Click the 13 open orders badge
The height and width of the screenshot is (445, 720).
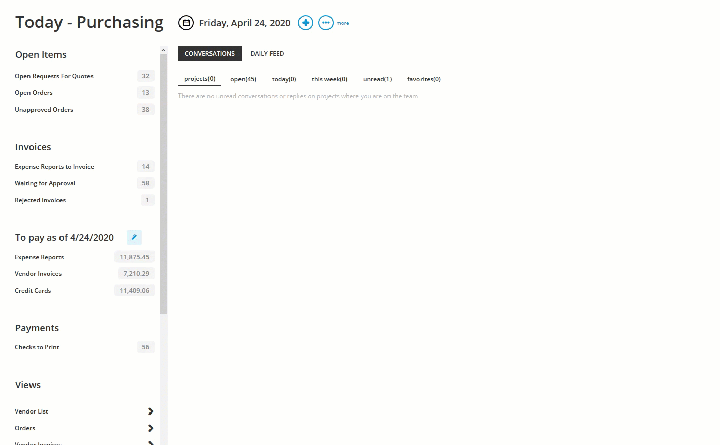tap(146, 93)
